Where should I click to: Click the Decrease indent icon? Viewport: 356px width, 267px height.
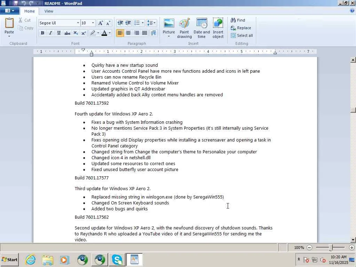click(120, 23)
